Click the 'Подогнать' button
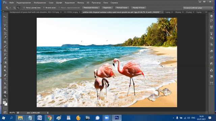Image resolution: width=216 pixels, height=121 pixels. click(107, 8)
